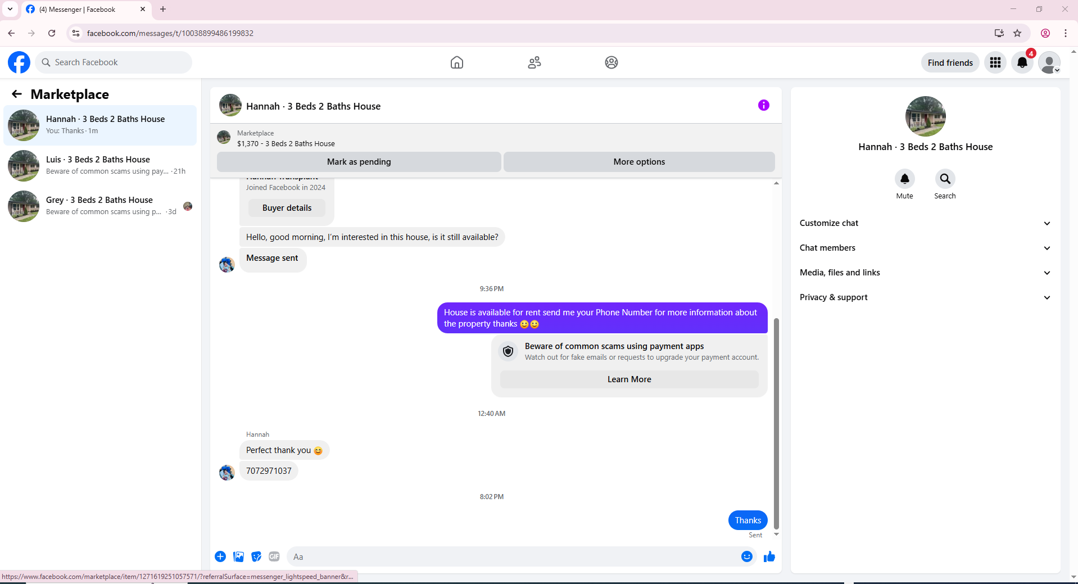Click Mark as pending button
The image size is (1078, 584).
359,162
